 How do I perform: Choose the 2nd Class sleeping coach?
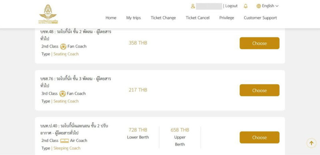pos(259,137)
